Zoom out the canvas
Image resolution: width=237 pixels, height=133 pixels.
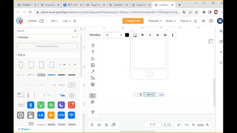193,125
